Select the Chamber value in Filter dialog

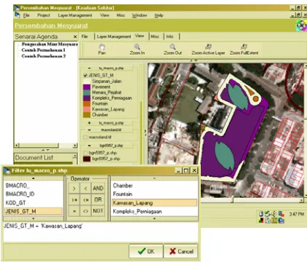click(x=154, y=186)
